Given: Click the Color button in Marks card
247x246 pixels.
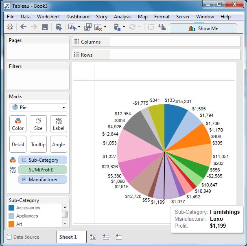Looking at the screenshot, I should (18, 123).
